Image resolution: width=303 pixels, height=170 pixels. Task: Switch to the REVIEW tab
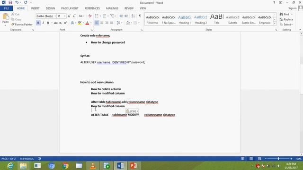coord(129,8)
